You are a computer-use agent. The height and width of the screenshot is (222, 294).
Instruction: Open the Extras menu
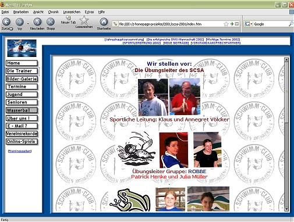click(x=89, y=12)
